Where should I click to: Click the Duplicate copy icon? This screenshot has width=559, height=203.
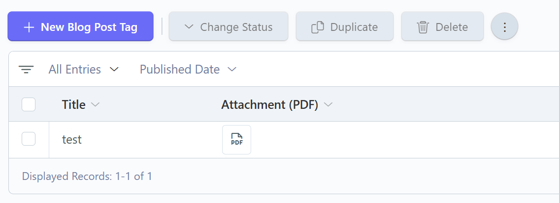pyautogui.click(x=318, y=27)
